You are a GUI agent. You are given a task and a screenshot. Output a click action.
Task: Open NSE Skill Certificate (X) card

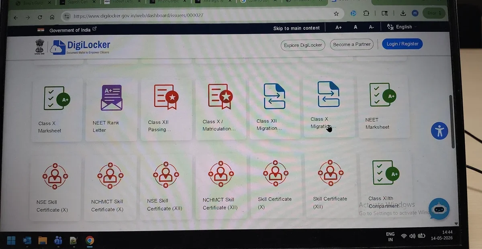click(55, 188)
